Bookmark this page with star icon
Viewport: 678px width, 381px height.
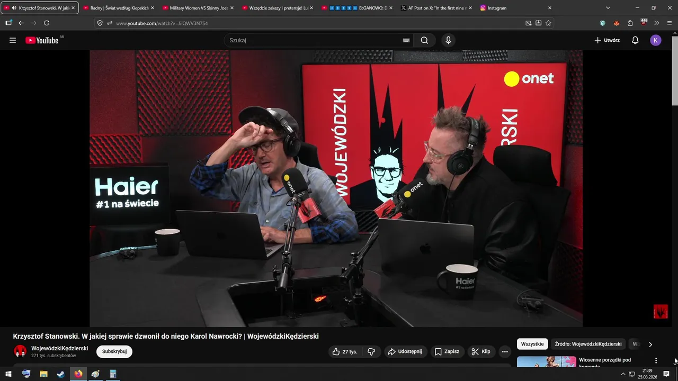(x=548, y=23)
